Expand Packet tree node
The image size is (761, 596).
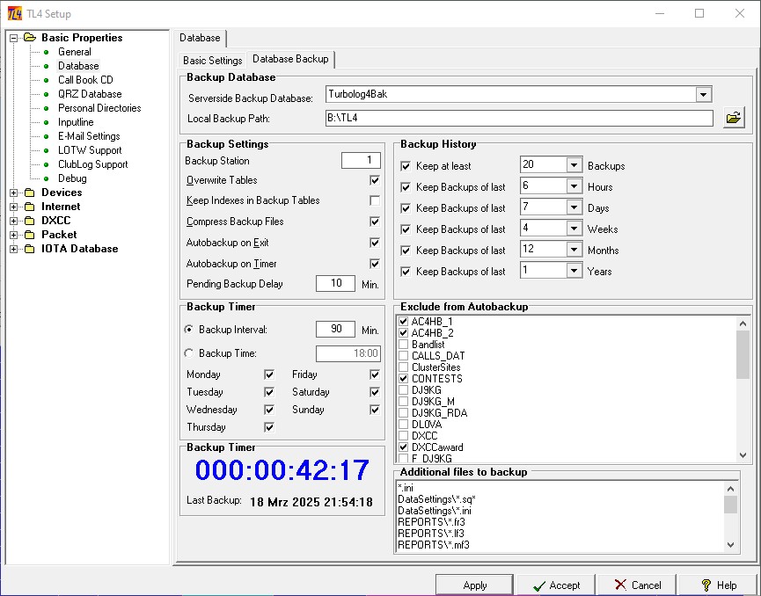[13, 235]
